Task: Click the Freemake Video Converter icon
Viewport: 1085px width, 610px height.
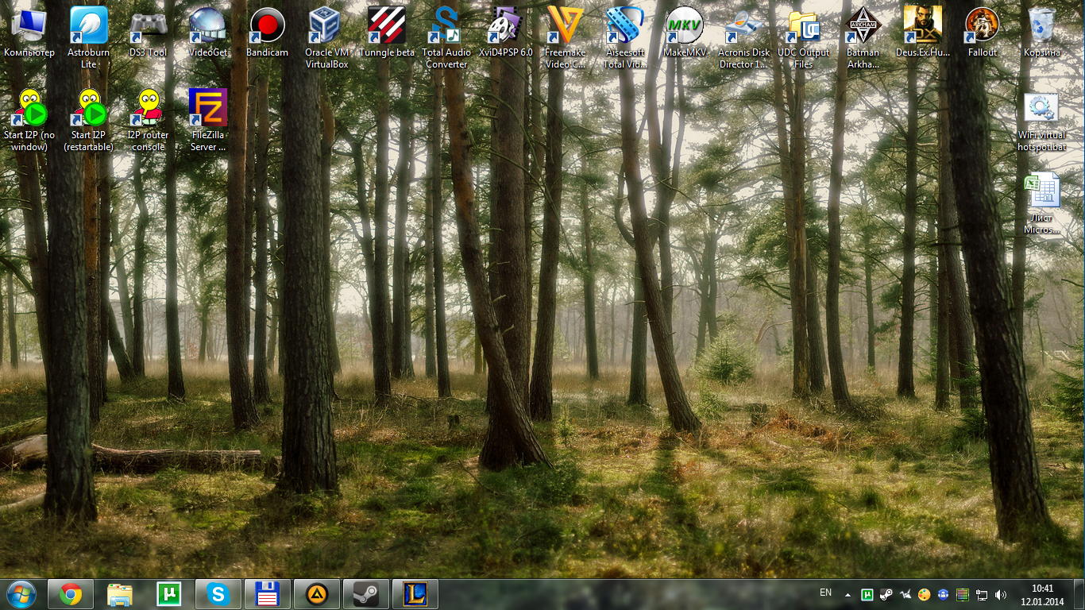Action: pyautogui.click(x=565, y=26)
